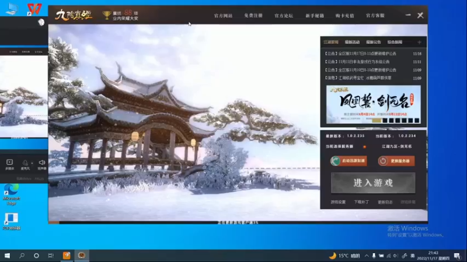The height and width of the screenshot is (262, 467).
Task: Click the volume icon in system tray
Action: coord(396,256)
